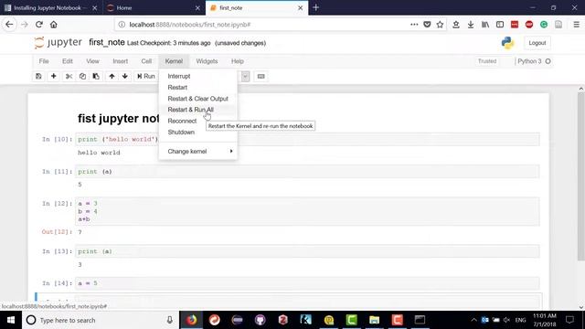Click the Windows Start button
The width and height of the screenshot is (585, 329).
click(11, 320)
